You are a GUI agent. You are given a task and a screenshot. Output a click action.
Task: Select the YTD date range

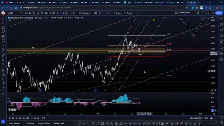[28, 118]
